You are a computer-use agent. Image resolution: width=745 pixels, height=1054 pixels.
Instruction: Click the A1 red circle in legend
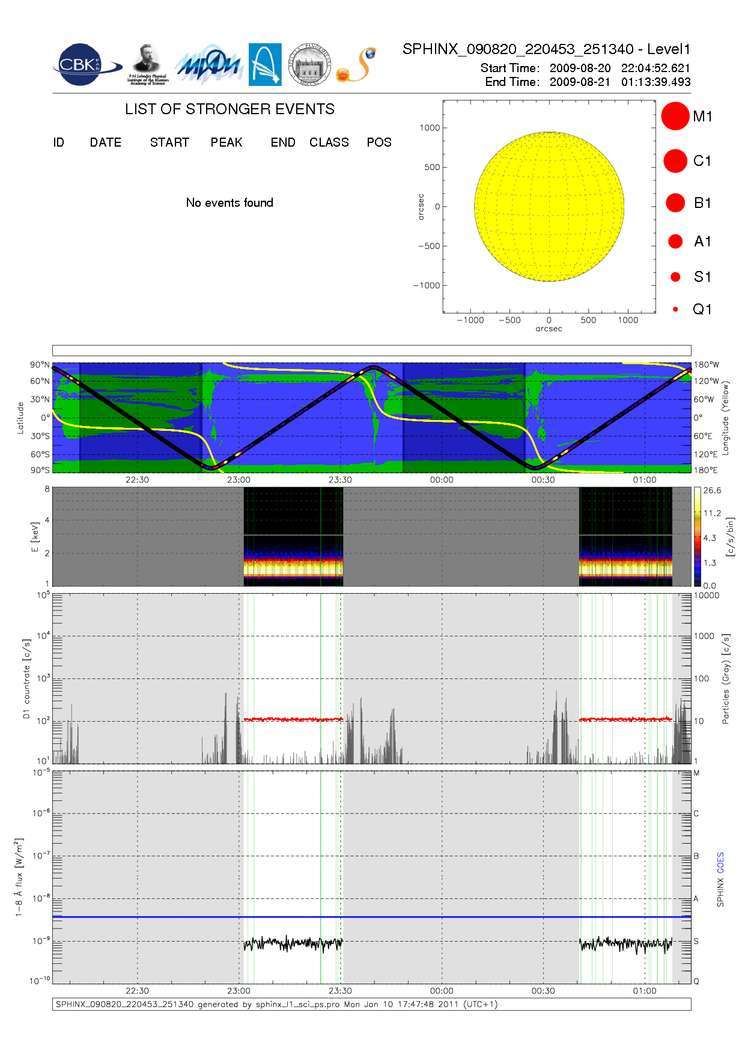(675, 242)
